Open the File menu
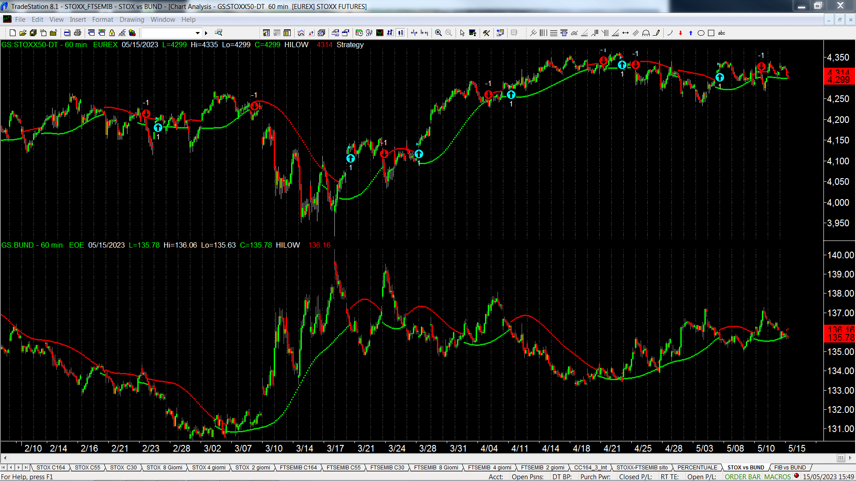Image resolution: width=856 pixels, height=481 pixels. pos(20,20)
